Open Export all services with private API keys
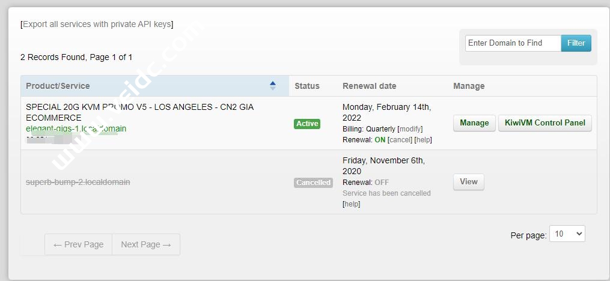 point(97,25)
